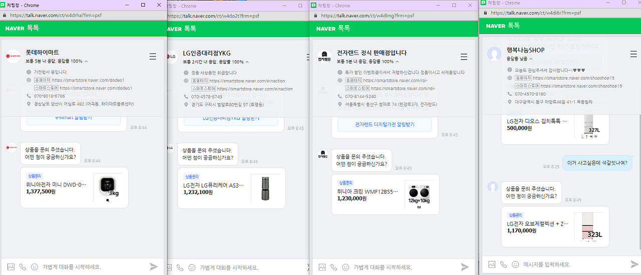Click LG인증대리점YKG 알림받기 button
The image size is (641, 275).
230,119
